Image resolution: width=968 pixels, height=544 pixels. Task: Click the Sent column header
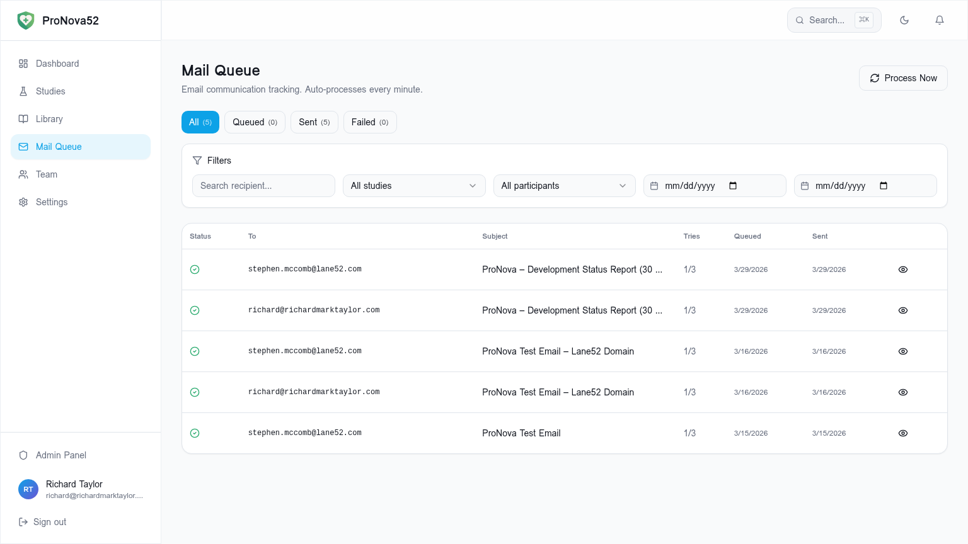click(x=820, y=236)
